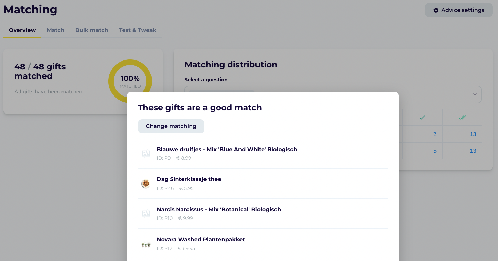Viewport: 498px width, 261px height.
Task: Click the Novara Washed Plantenpakket plant thumbnail
Action: (146, 244)
